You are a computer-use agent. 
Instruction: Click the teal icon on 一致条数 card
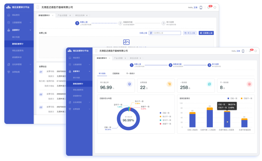pyautogui.click(x=209, y=84)
